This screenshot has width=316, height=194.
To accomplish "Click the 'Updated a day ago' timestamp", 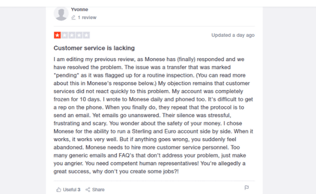I will [x=233, y=35].
